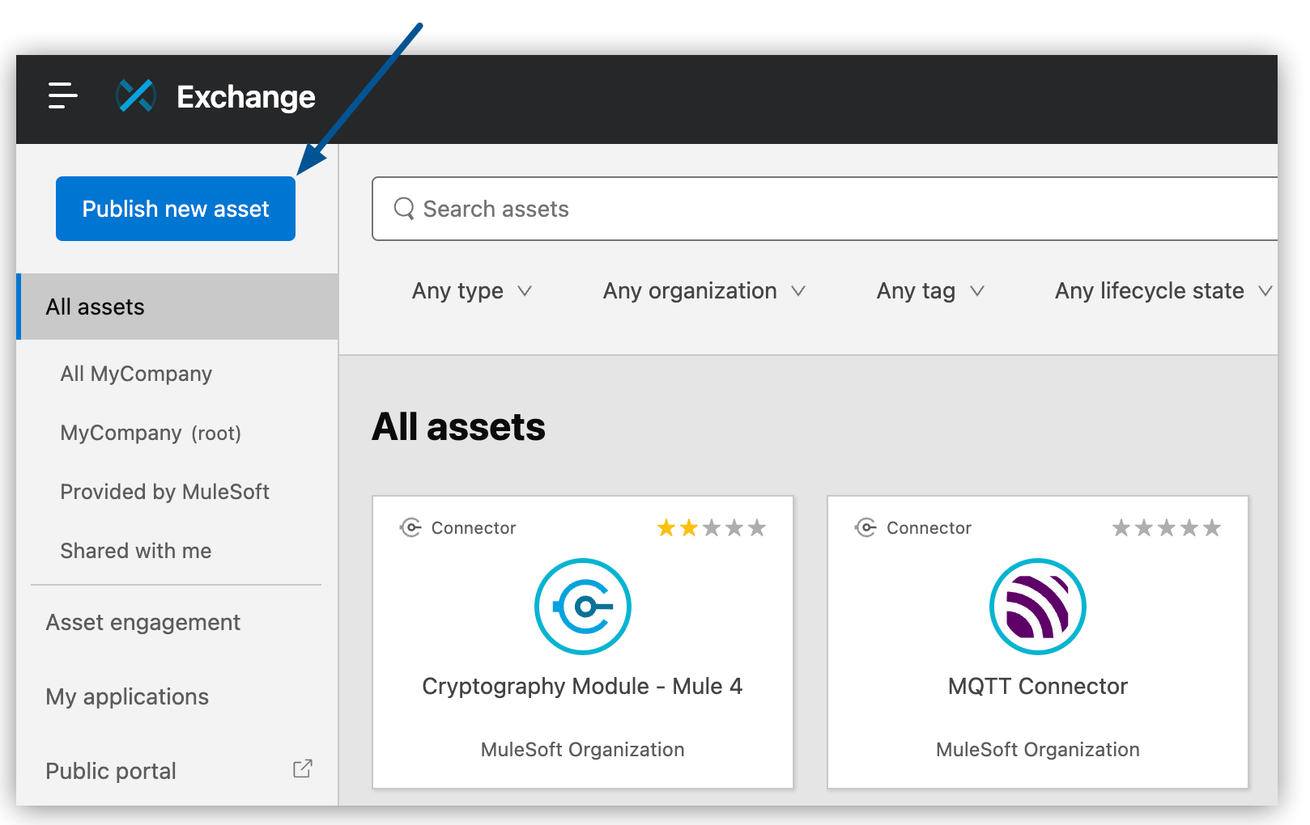
Task: Click the Connector icon on Cryptography Module card
Action: (x=411, y=527)
